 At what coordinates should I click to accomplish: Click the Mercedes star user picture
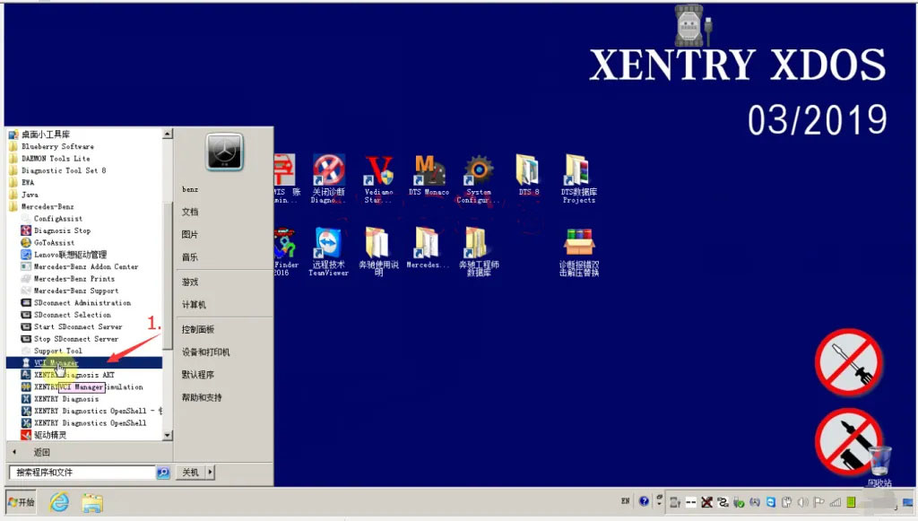[224, 152]
